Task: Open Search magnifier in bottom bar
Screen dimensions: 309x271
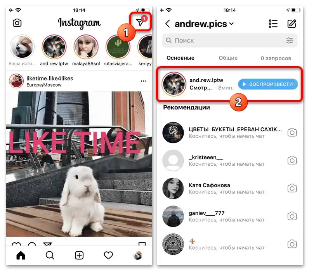Action: pyautogui.click(x=50, y=255)
